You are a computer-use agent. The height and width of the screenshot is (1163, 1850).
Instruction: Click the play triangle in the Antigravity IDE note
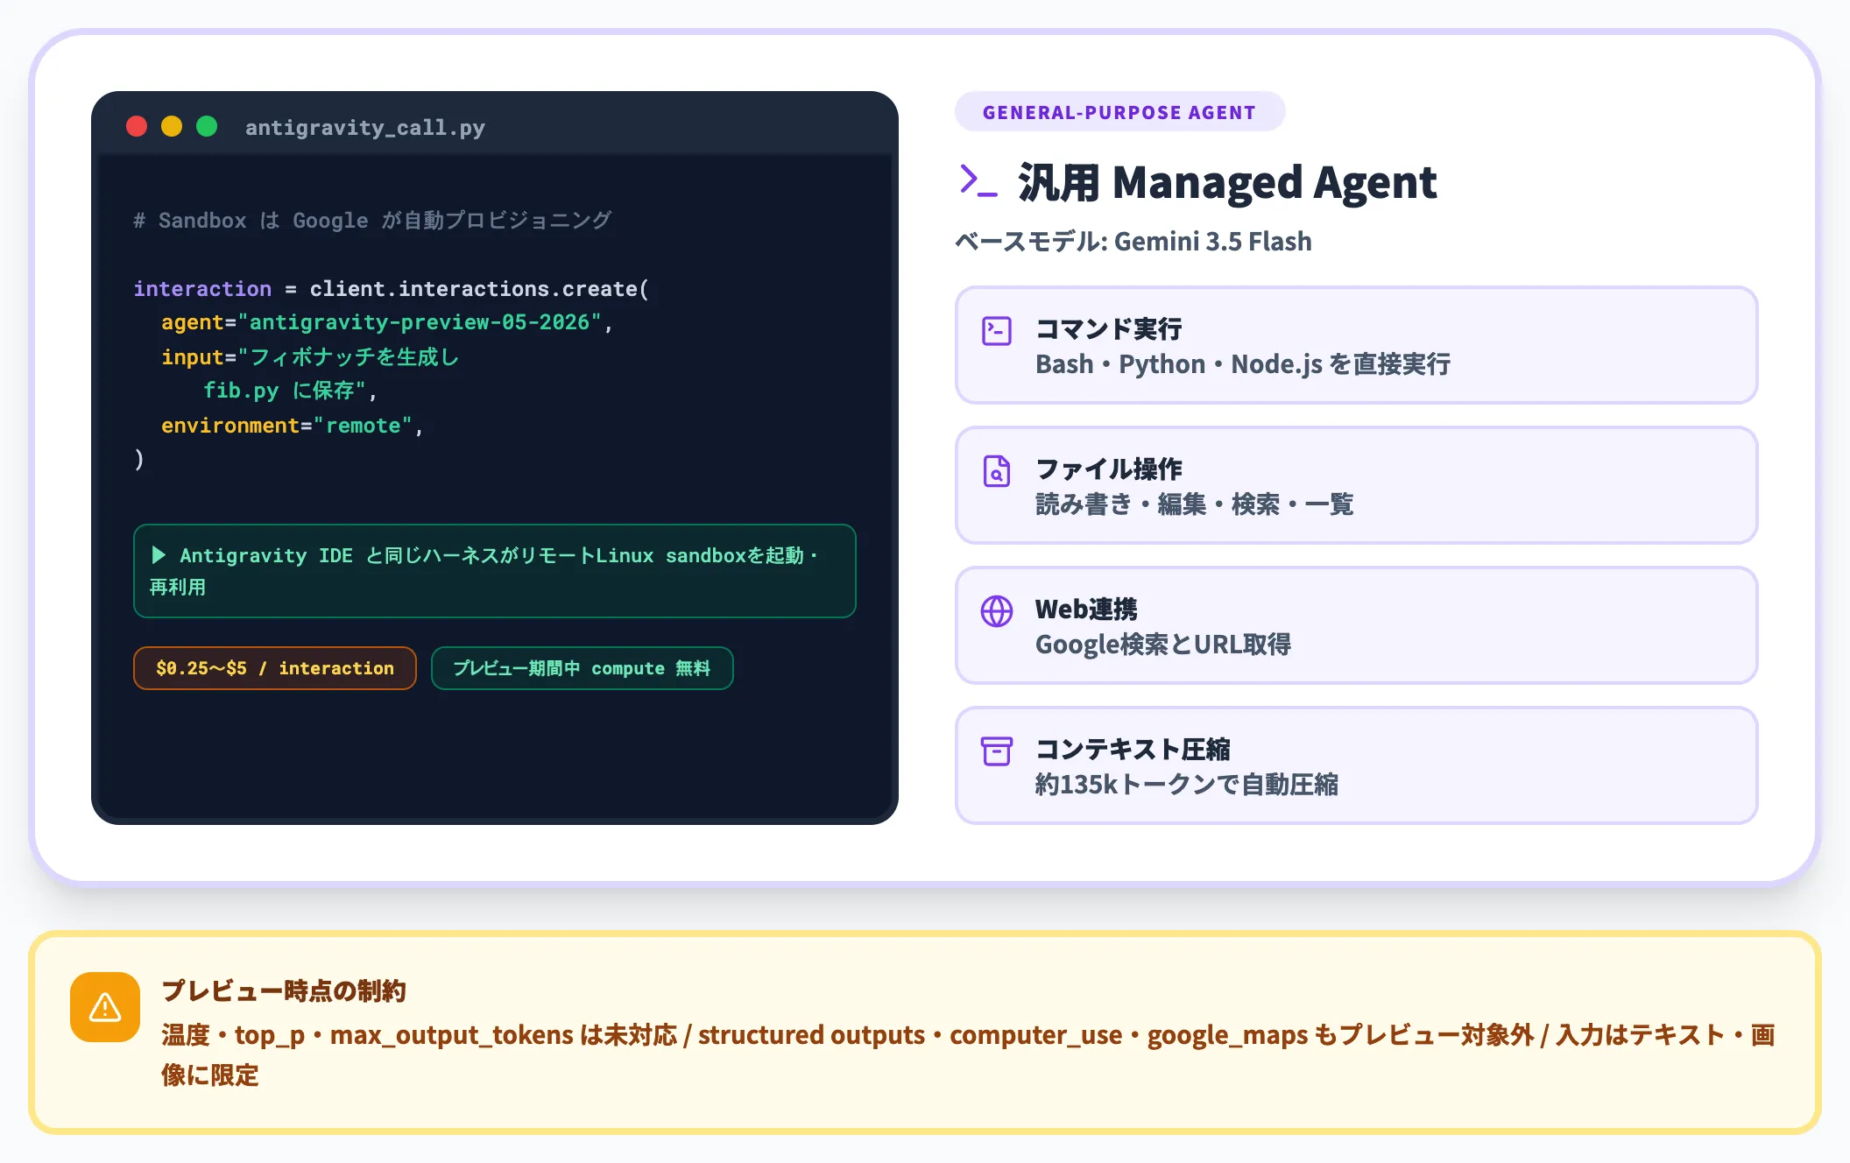(x=159, y=555)
